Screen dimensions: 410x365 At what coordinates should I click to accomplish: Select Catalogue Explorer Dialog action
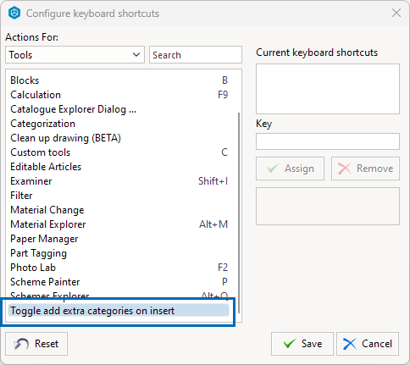coord(119,109)
